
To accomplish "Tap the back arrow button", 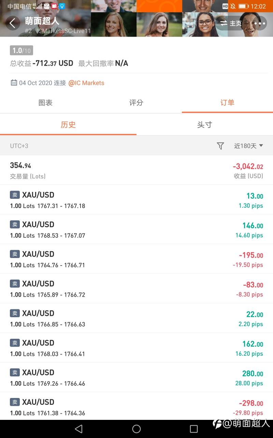I will (13, 23).
